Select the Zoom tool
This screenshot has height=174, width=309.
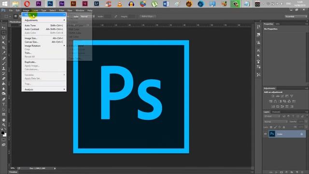(x=3, y=125)
